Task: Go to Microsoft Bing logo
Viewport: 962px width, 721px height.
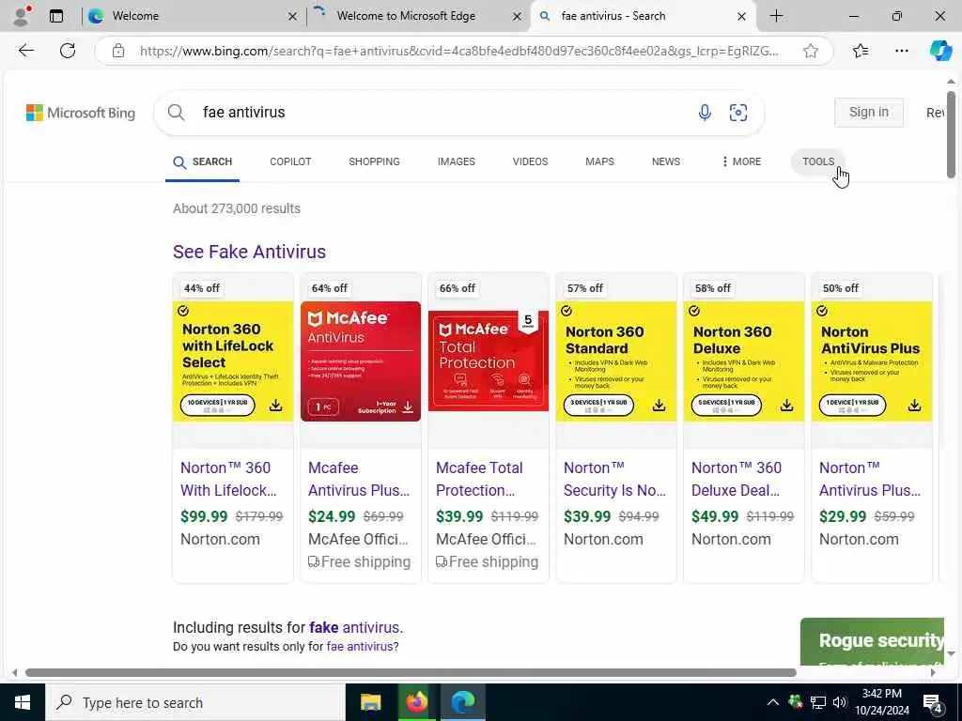Action: click(81, 113)
